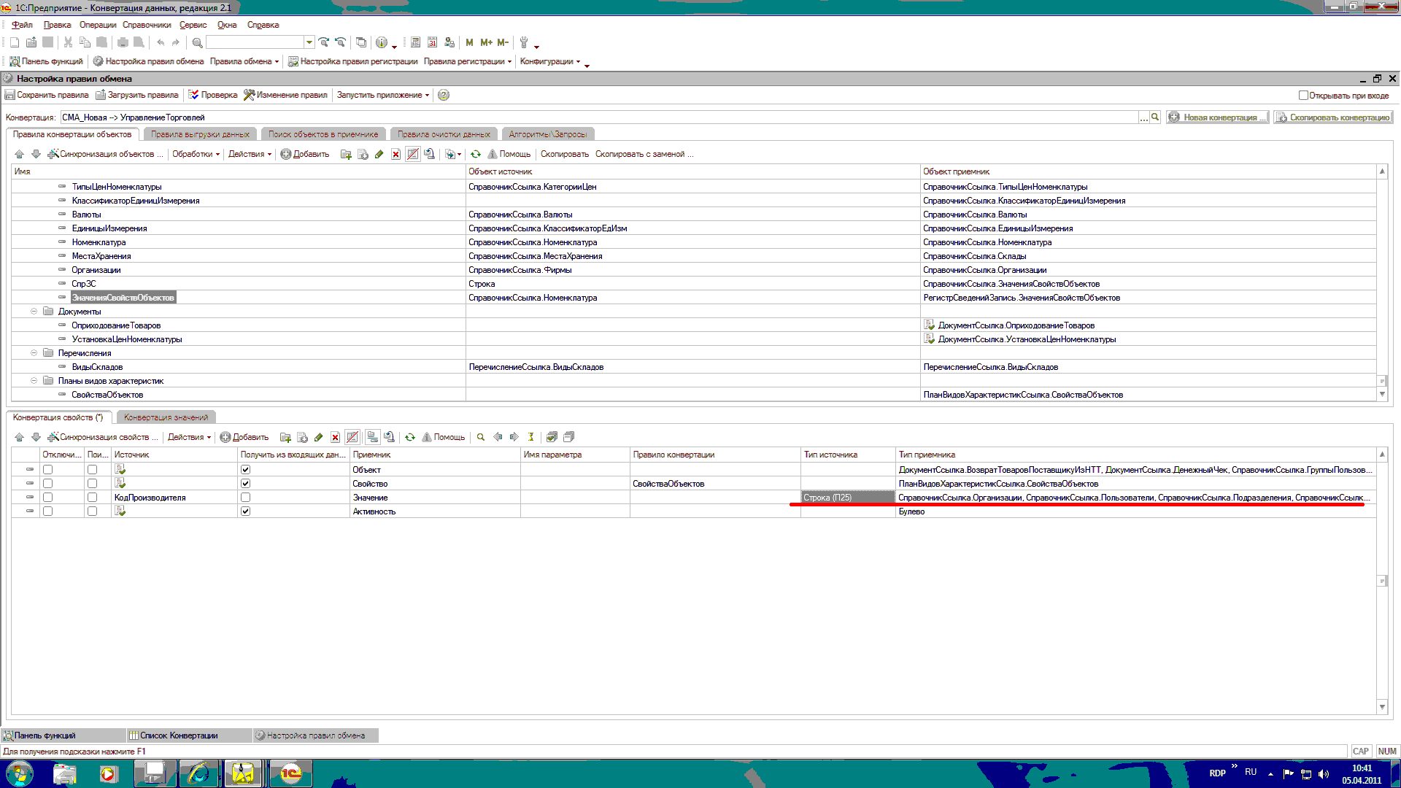Click the round help question mark icon
The height and width of the screenshot is (788, 1401).
tap(444, 95)
